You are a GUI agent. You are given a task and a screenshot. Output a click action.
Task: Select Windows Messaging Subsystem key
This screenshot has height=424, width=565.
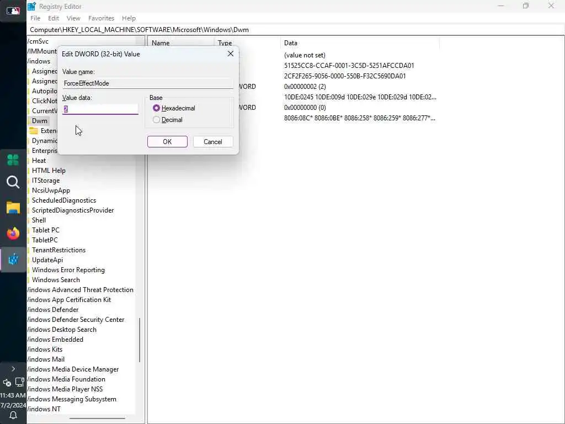coord(72,399)
